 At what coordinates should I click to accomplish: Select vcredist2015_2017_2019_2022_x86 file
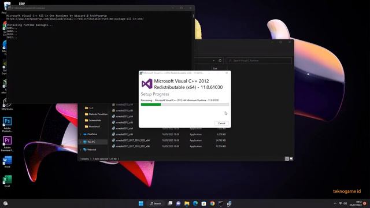(131, 146)
